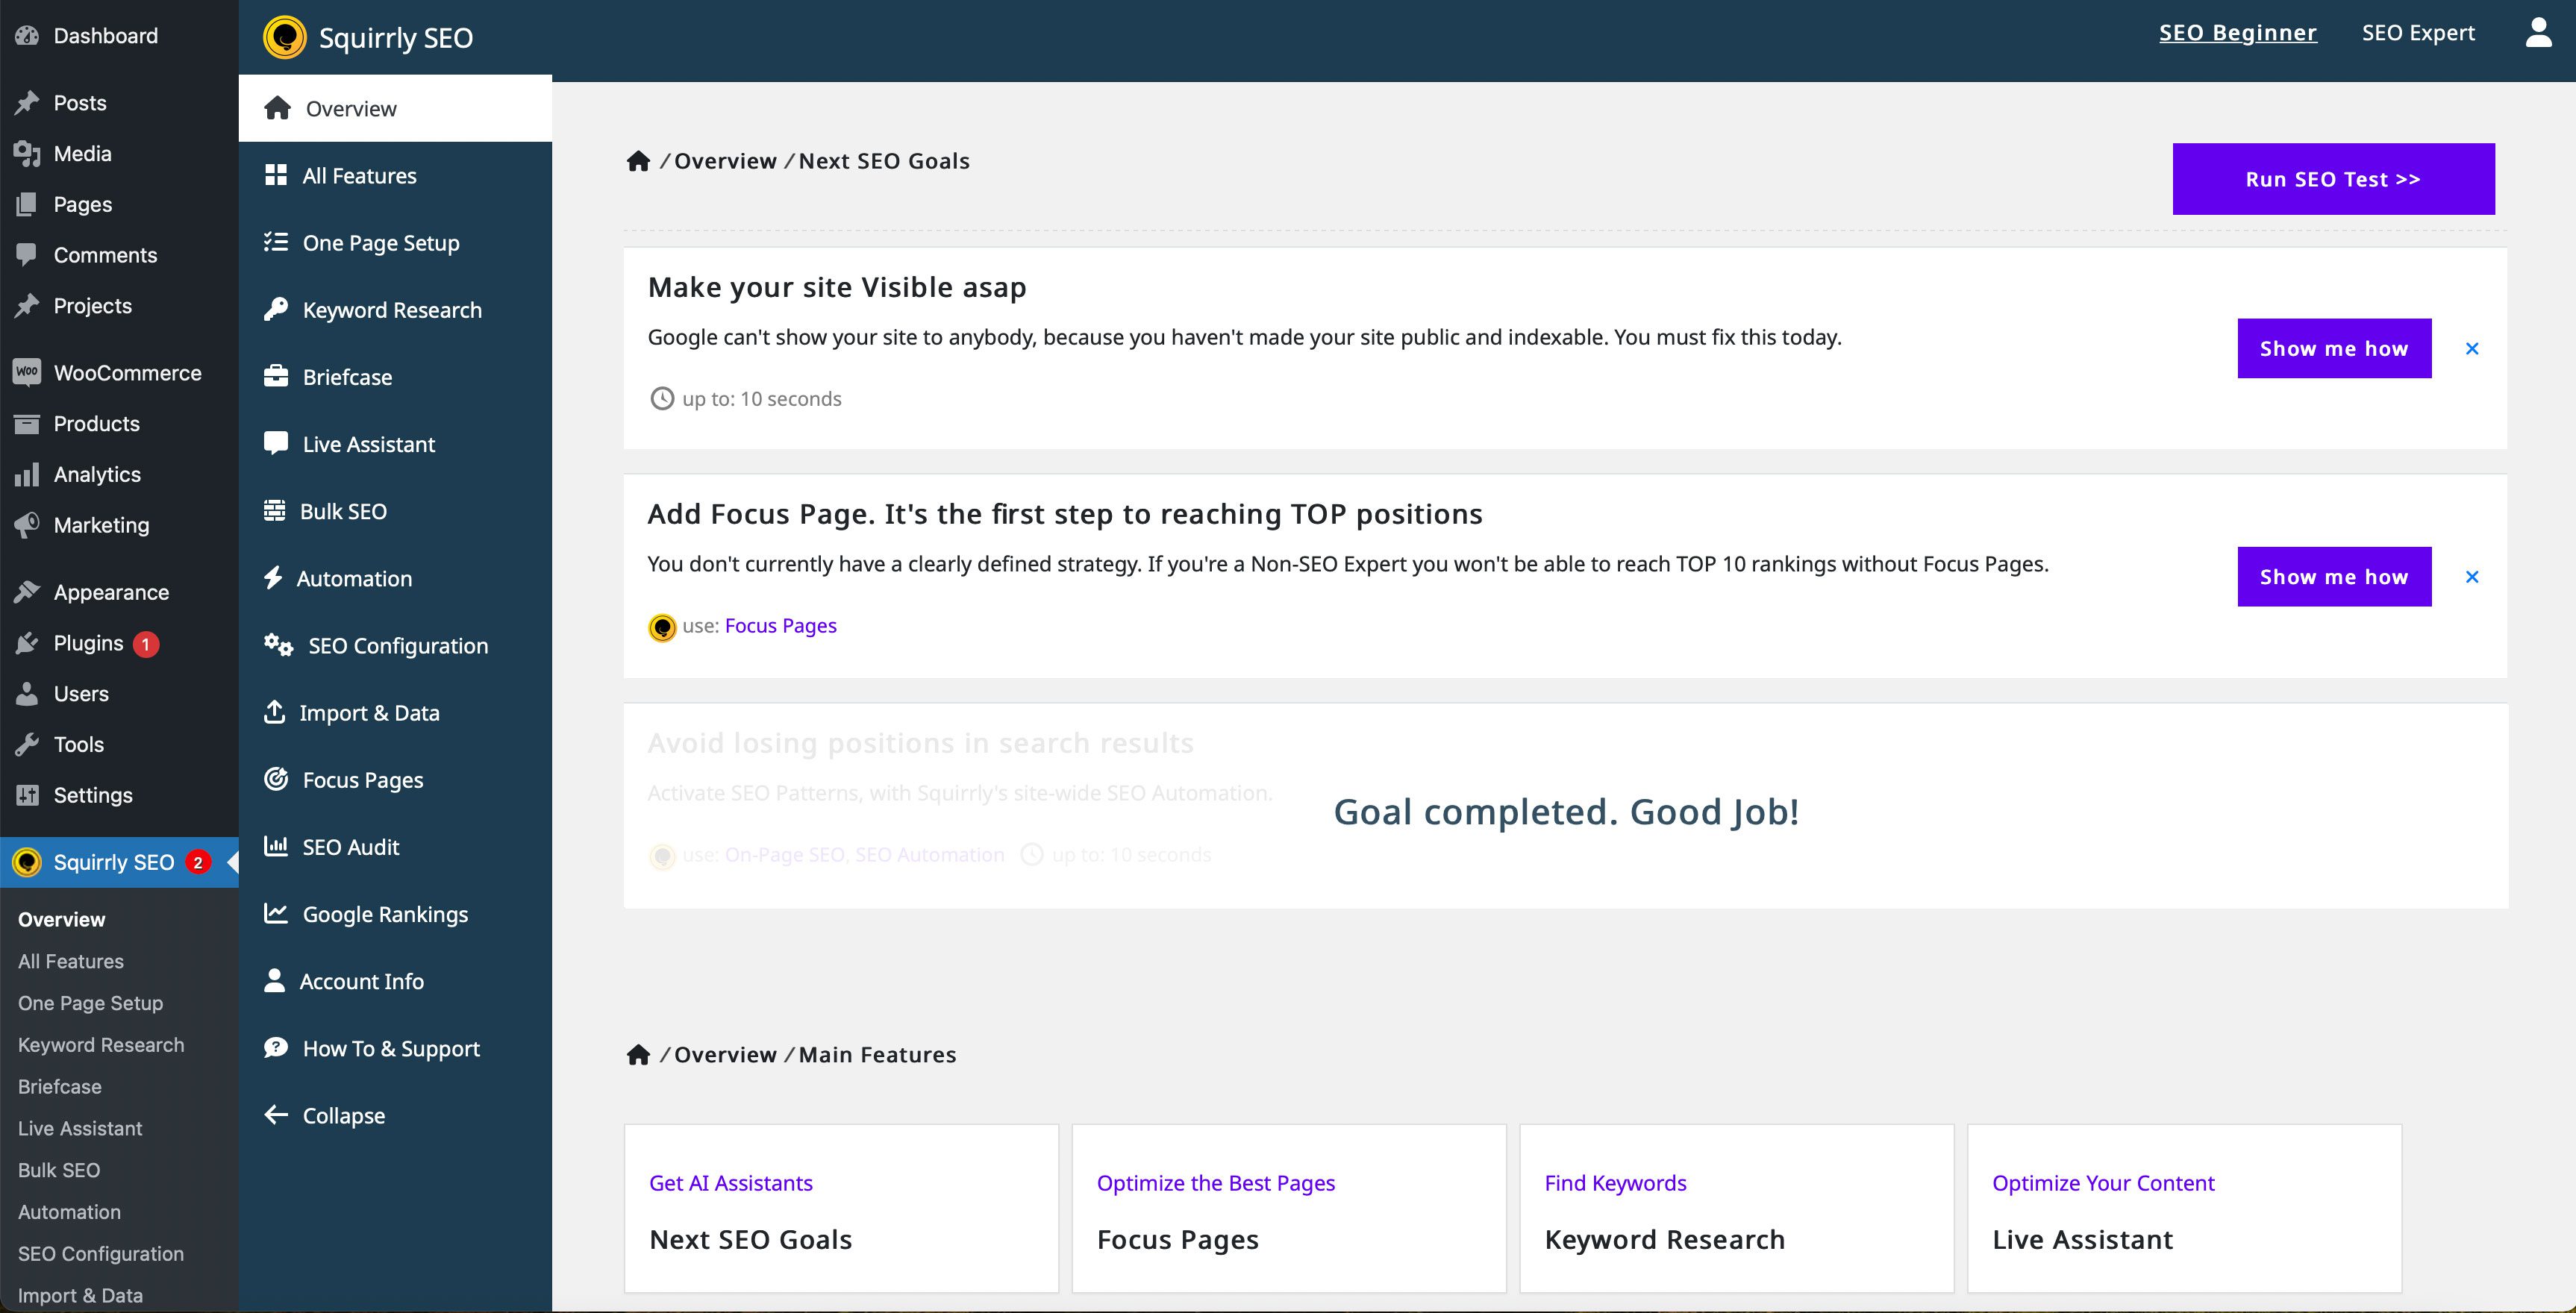Collapse the Squirrly SEO sidebar menu
The image size is (2576, 1313).
click(x=342, y=1114)
